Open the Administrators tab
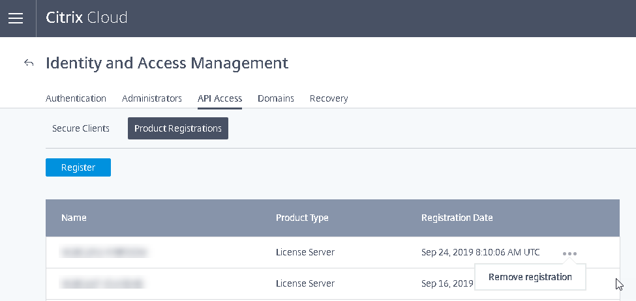 (151, 98)
